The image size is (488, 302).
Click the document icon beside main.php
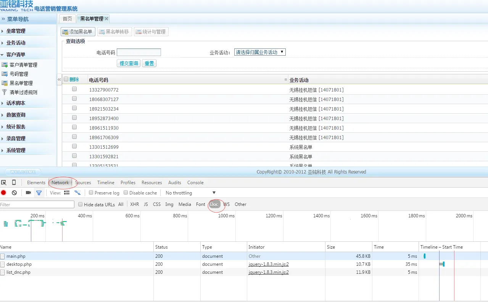pos(3,256)
